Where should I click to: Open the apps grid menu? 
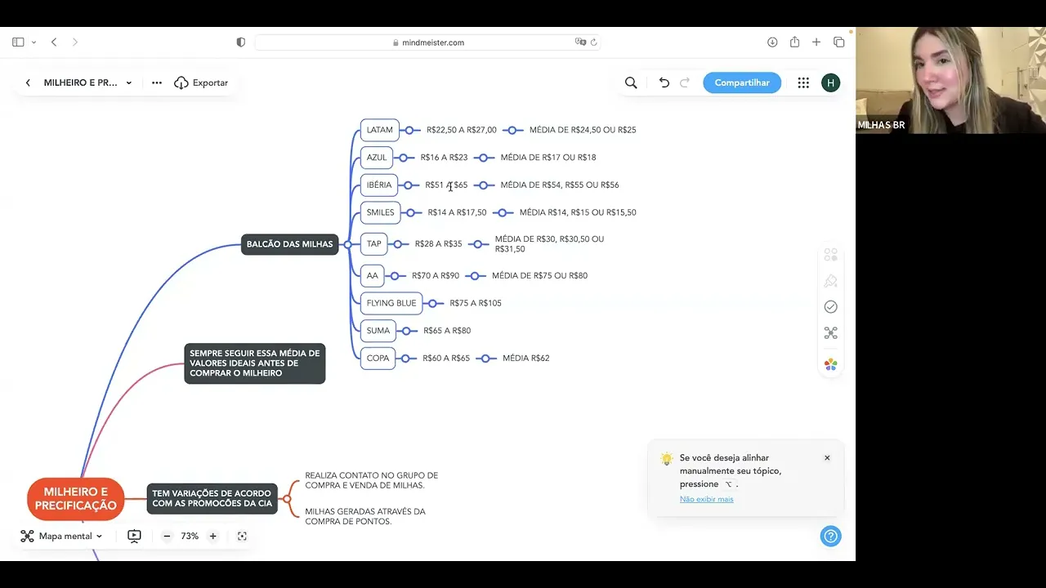coord(803,82)
